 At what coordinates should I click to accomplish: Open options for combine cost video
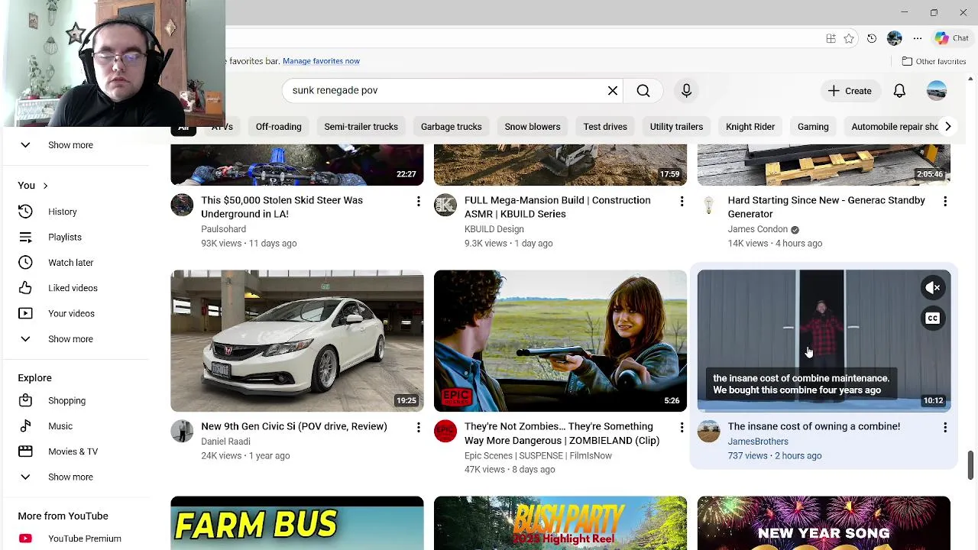945,428
